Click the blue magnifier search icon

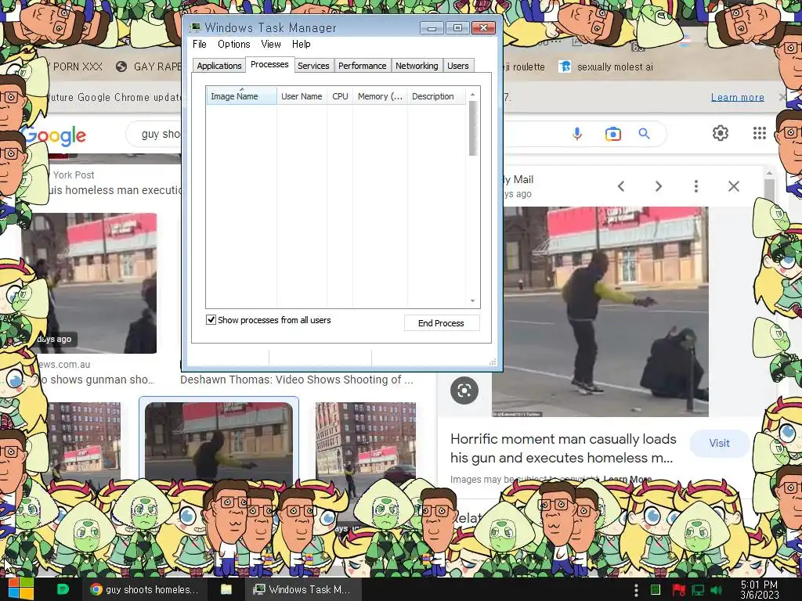click(644, 134)
